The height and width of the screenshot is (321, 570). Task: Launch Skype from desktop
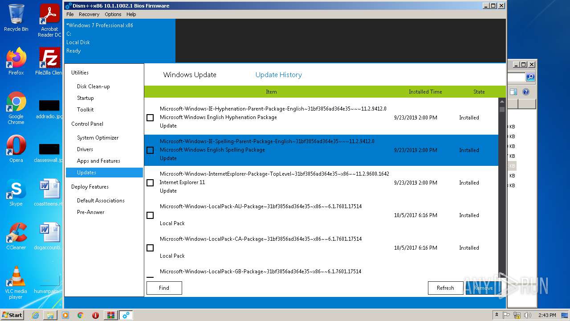click(16, 193)
